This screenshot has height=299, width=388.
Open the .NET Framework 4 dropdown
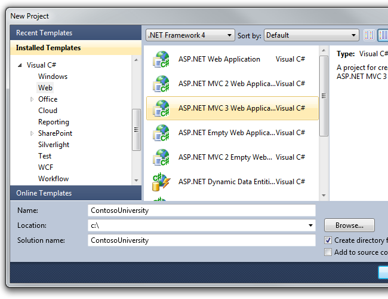coord(190,35)
